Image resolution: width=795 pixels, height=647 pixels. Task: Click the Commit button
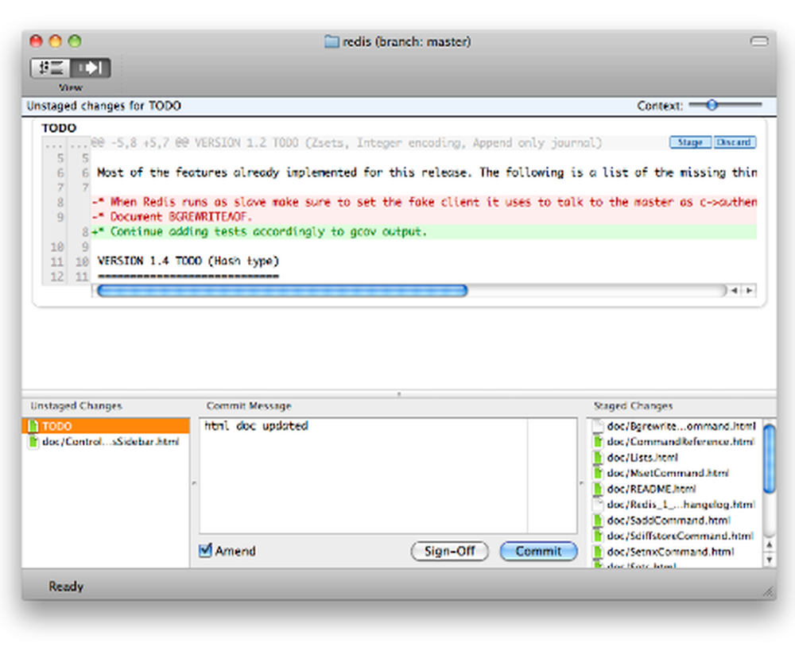(x=538, y=551)
